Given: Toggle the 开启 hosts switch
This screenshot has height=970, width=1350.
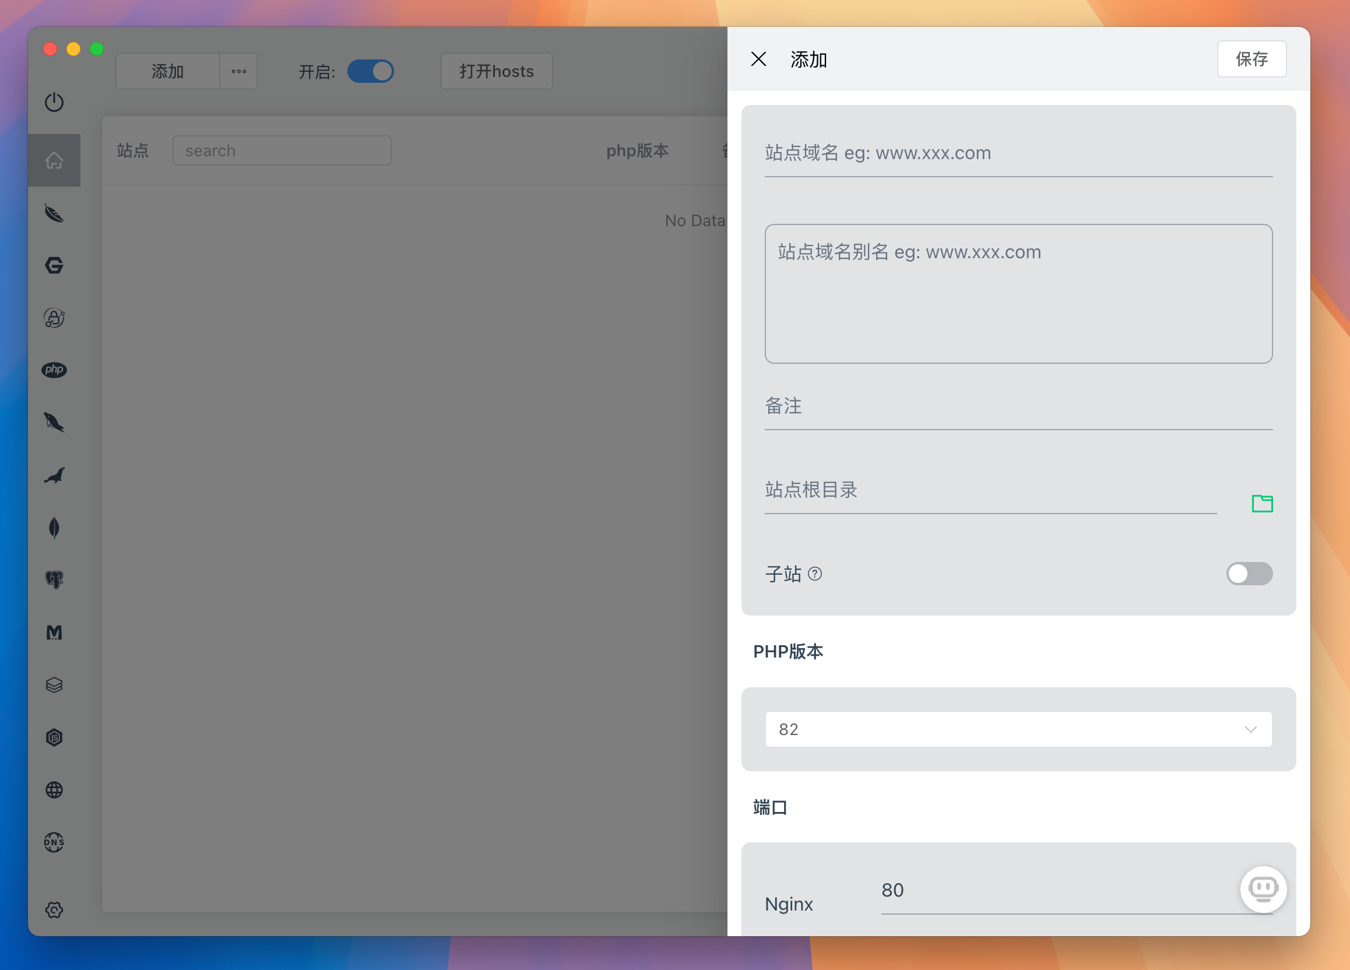Looking at the screenshot, I should pos(370,72).
